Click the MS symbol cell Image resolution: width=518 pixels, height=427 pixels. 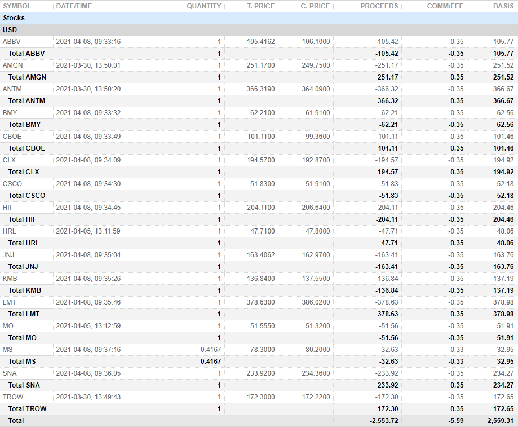click(7, 350)
